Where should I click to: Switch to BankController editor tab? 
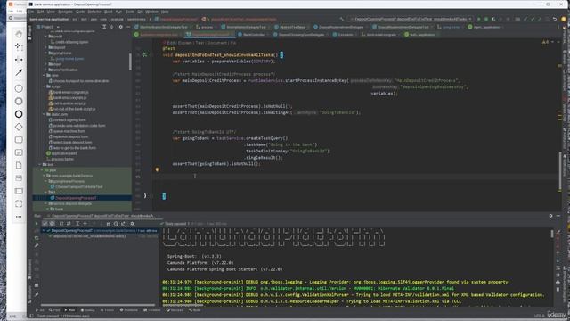pyautogui.click(x=253, y=35)
